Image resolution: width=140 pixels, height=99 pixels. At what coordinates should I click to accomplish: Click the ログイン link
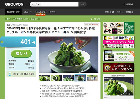coord(120,12)
